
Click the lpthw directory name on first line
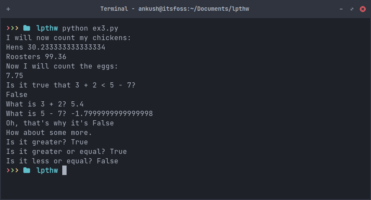[47, 28]
